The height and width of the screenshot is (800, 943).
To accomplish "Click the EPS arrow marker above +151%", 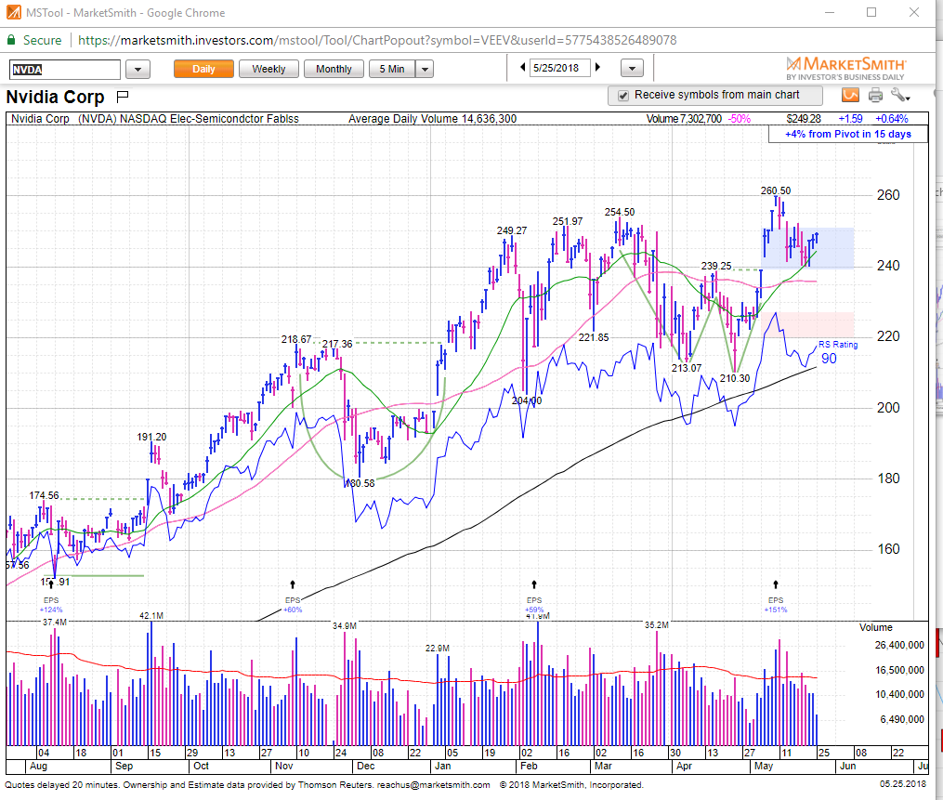I will 776,584.
